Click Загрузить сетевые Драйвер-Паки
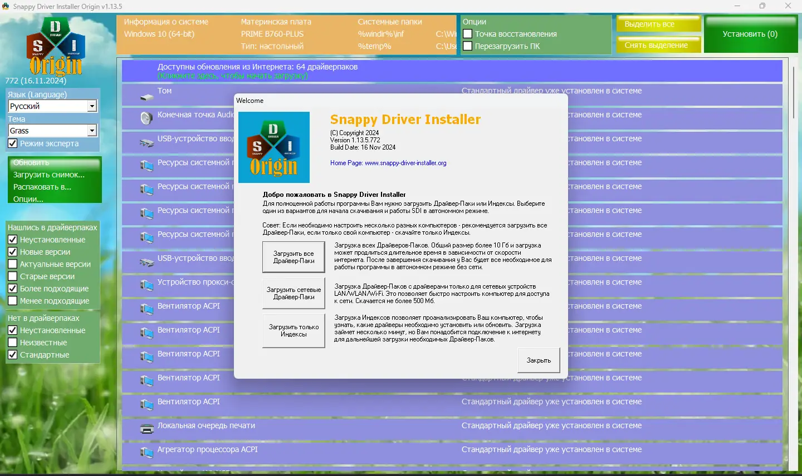802x476 pixels. point(294,293)
